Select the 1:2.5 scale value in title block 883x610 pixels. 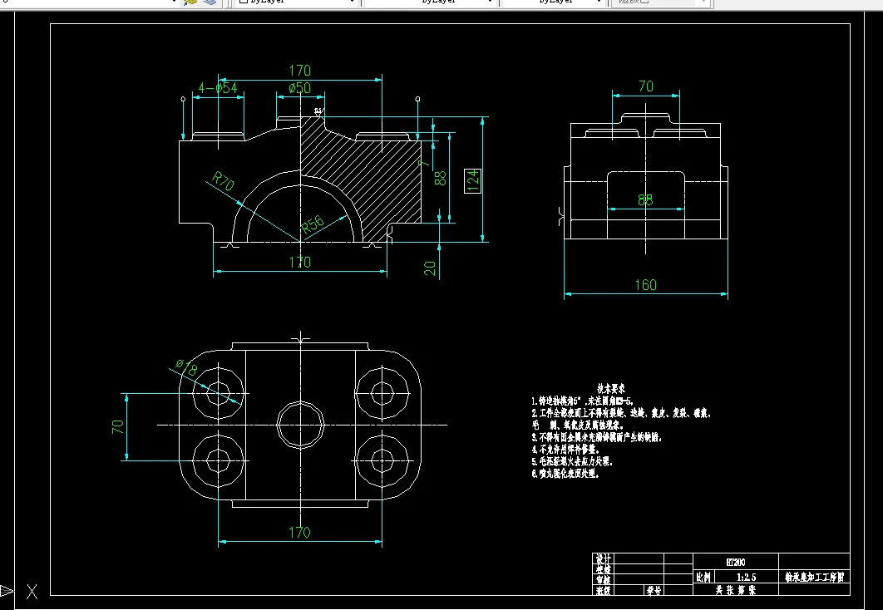click(x=746, y=578)
